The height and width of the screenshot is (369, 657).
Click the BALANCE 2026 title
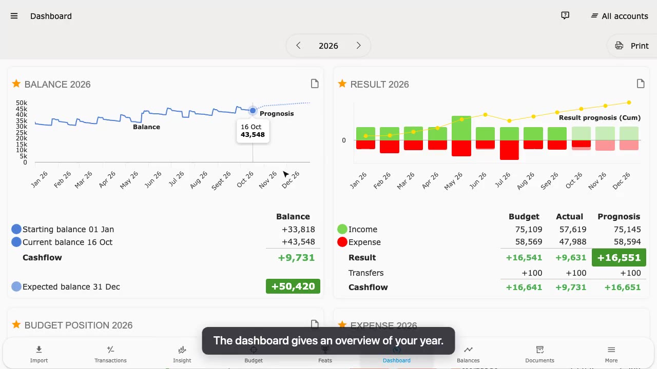coord(57,84)
